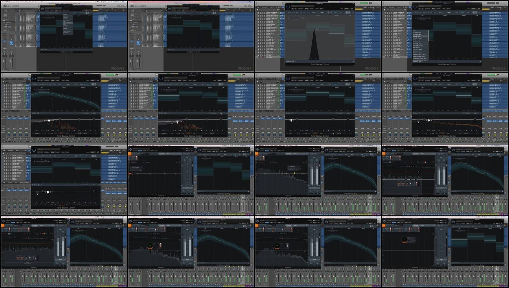This screenshot has height=288, width=509.
Task: Click the Tonal Balance help icon in the spike-graph frame
Action: [x=349, y=12]
